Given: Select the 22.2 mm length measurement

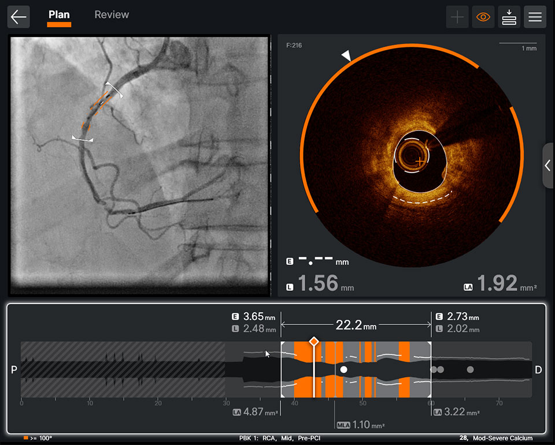Looking at the screenshot, I should tap(356, 324).
